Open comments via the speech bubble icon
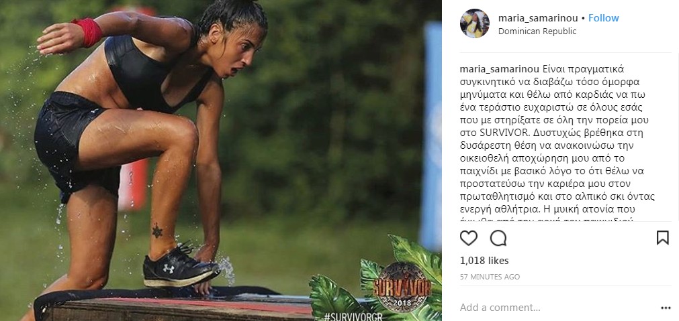This screenshot has width=679, height=321. 498,238
